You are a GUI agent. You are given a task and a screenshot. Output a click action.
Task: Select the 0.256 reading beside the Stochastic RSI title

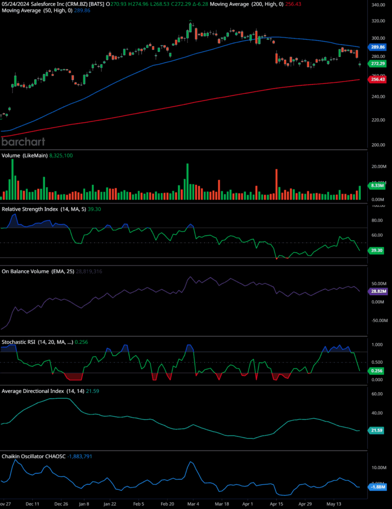pos(81,342)
